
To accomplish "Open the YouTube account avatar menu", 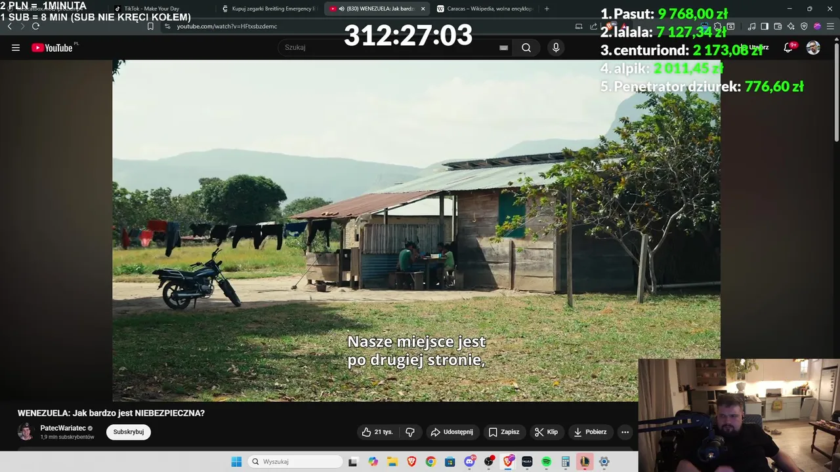I will [x=813, y=47].
